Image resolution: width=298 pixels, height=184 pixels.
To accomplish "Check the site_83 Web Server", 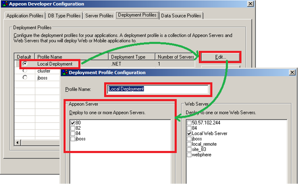I will click(x=189, y=150).
